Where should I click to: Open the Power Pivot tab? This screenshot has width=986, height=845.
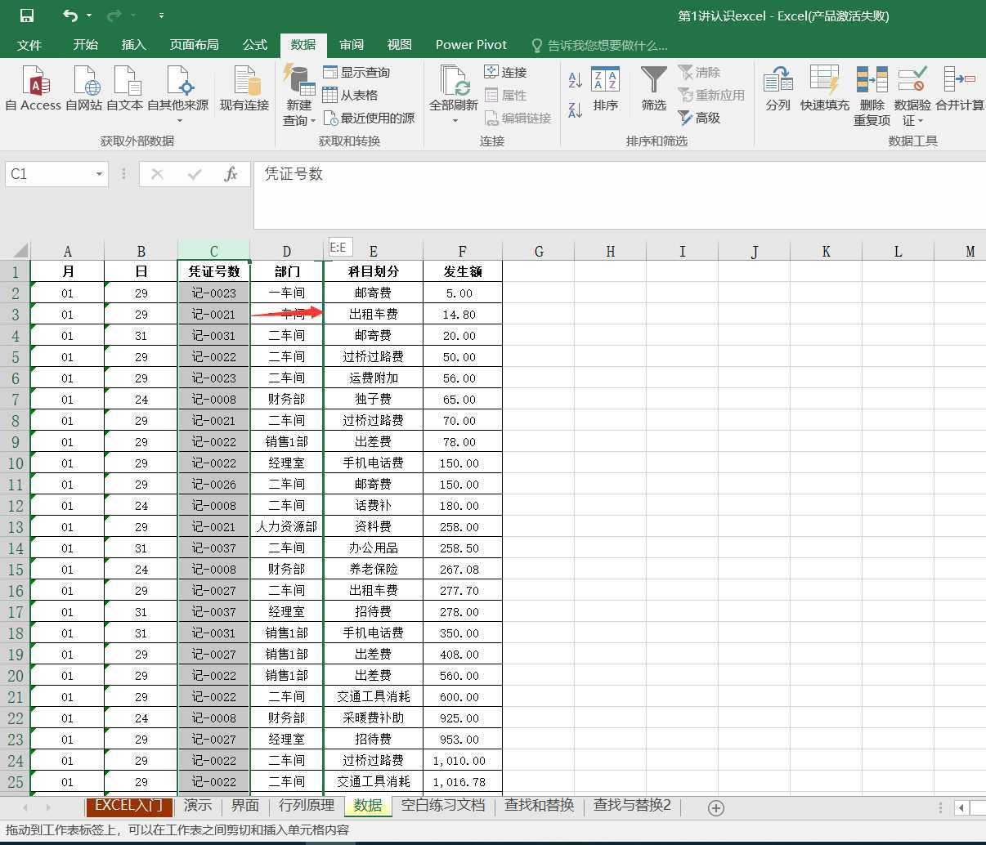[471, 44]
